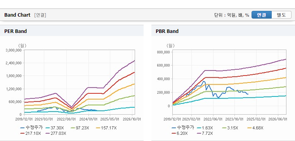Click the 37.30X legend entry

[54, 128]
